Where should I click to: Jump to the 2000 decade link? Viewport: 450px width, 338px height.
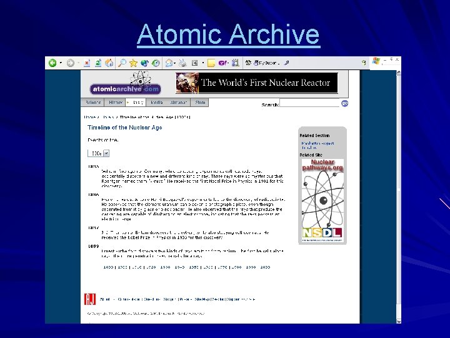point(265,267)
